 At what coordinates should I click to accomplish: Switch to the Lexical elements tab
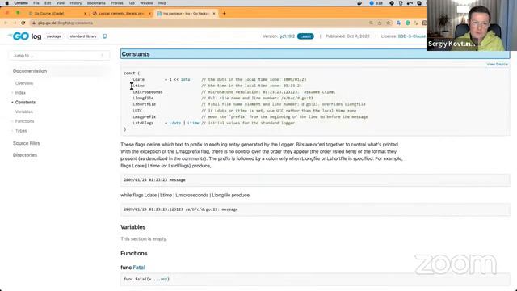[x=121, y=13]
